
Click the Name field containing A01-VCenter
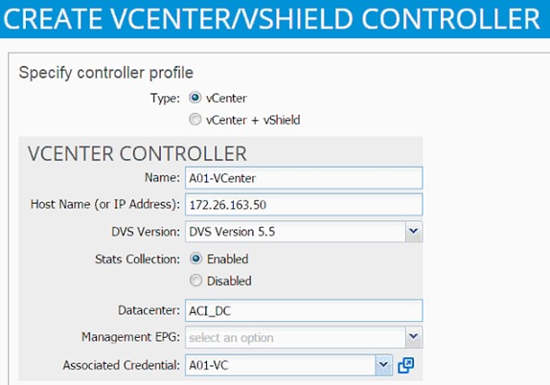click(304, 178)
